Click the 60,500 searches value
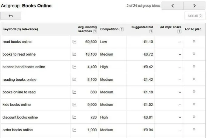The width and height of the screenshot is (207, 138). (x=91, y=42)
